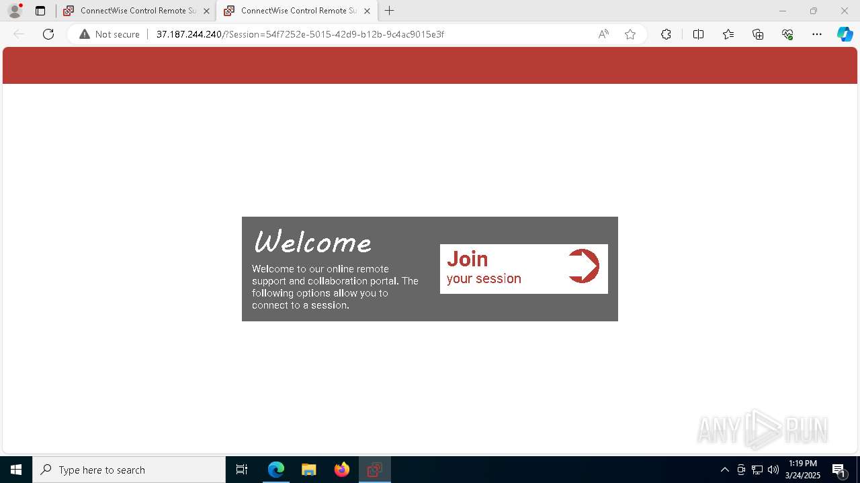
Task: Open the Favorites list icon
Action: [728, 34]
